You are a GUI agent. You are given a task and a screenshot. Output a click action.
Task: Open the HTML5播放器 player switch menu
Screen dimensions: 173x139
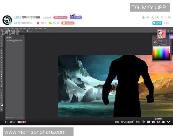pos(127,122)
